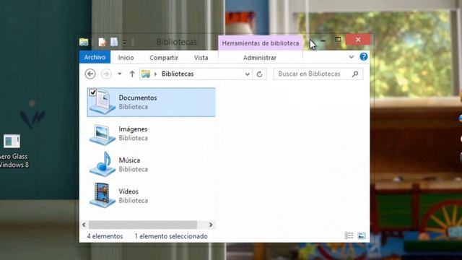Click the Buscar en Bibliotecas search field
Image resolution: width=462 pixels, height=260 pixels.
pos(318,74)
